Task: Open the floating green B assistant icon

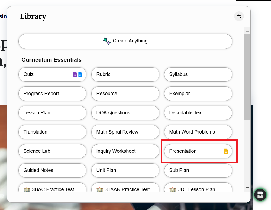Action: pyautogui.click(x=260, y=195)
